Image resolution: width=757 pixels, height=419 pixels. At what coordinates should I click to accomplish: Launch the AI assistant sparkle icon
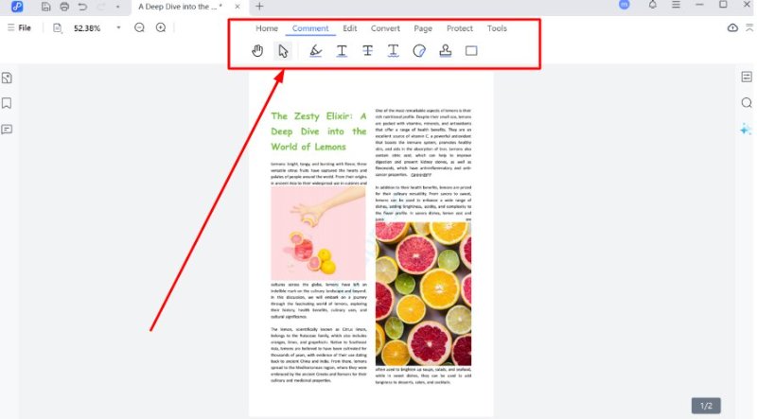pyautogui.click(x=746, y=129)
